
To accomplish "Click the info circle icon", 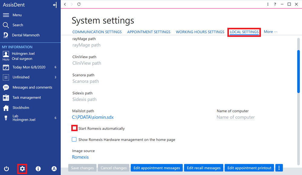I will (38, 169).
